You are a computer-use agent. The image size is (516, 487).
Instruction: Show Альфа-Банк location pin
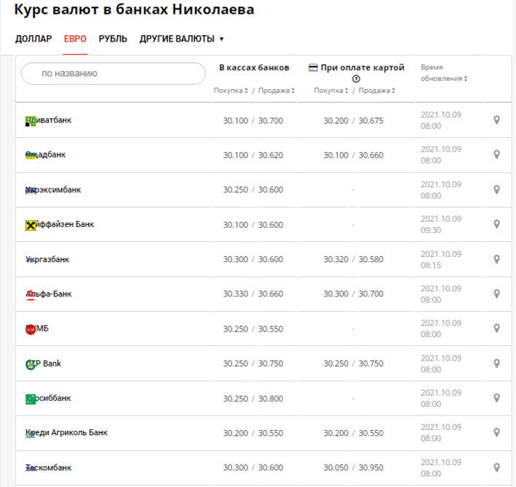496,294
